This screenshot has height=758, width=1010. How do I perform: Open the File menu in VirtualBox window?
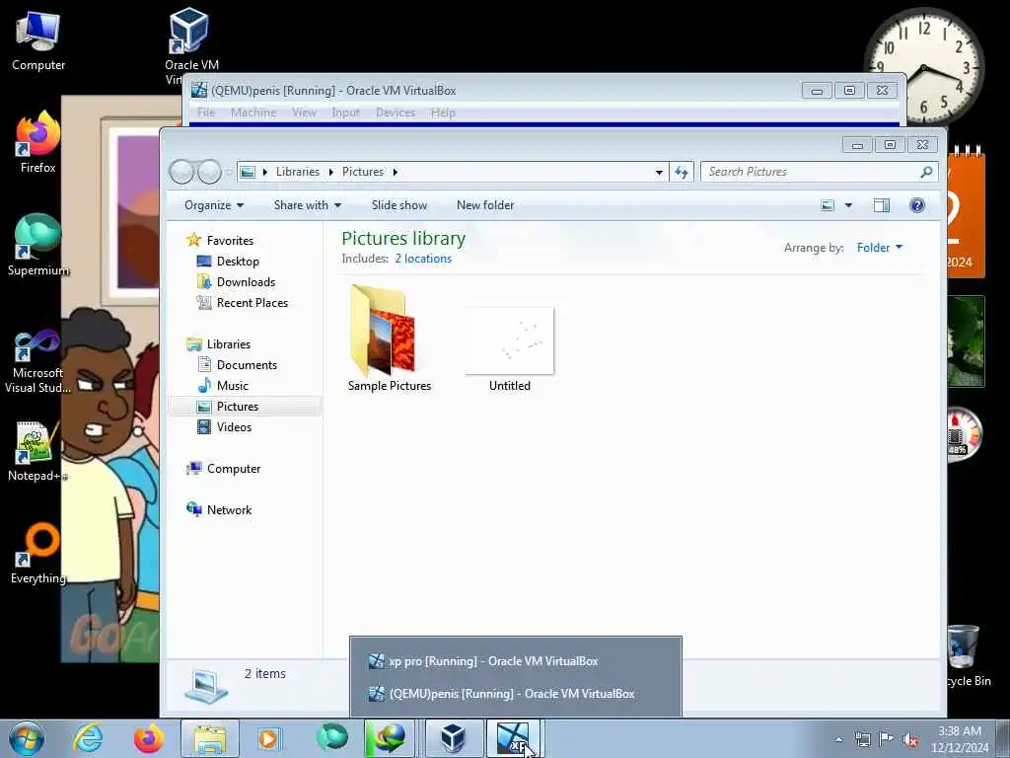click(x=205, y=113)
